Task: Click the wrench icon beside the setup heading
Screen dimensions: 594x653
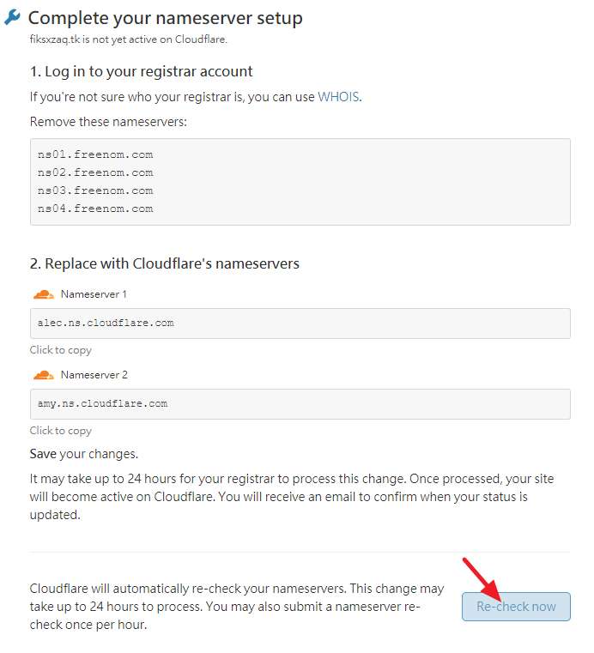Action: pos(13,17)
